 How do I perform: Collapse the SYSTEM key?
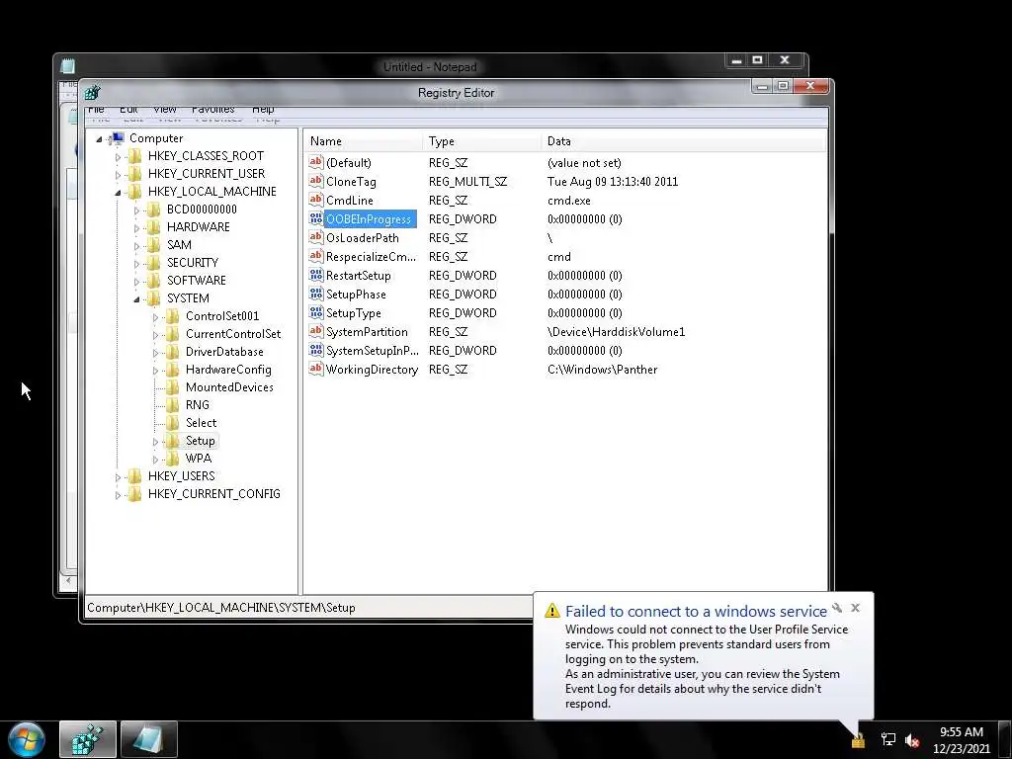[136, 298]
